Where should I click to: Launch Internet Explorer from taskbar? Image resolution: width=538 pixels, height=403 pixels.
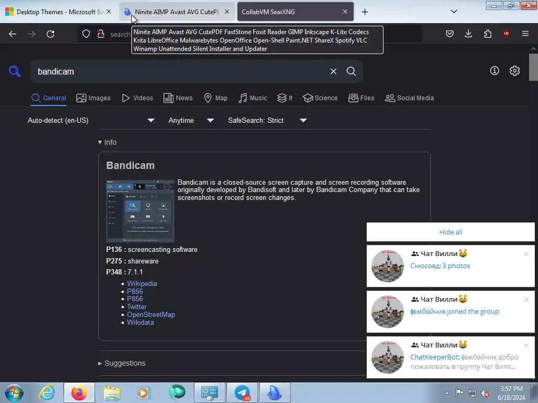click(x=47, y=393)
